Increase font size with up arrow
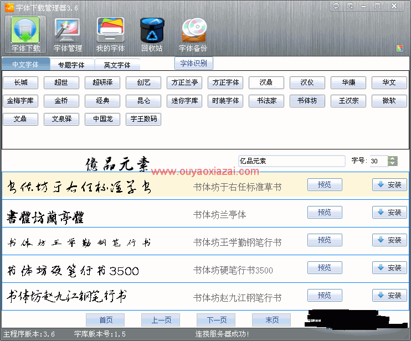This screenshot has height=341, width=411. pos(392,158)
